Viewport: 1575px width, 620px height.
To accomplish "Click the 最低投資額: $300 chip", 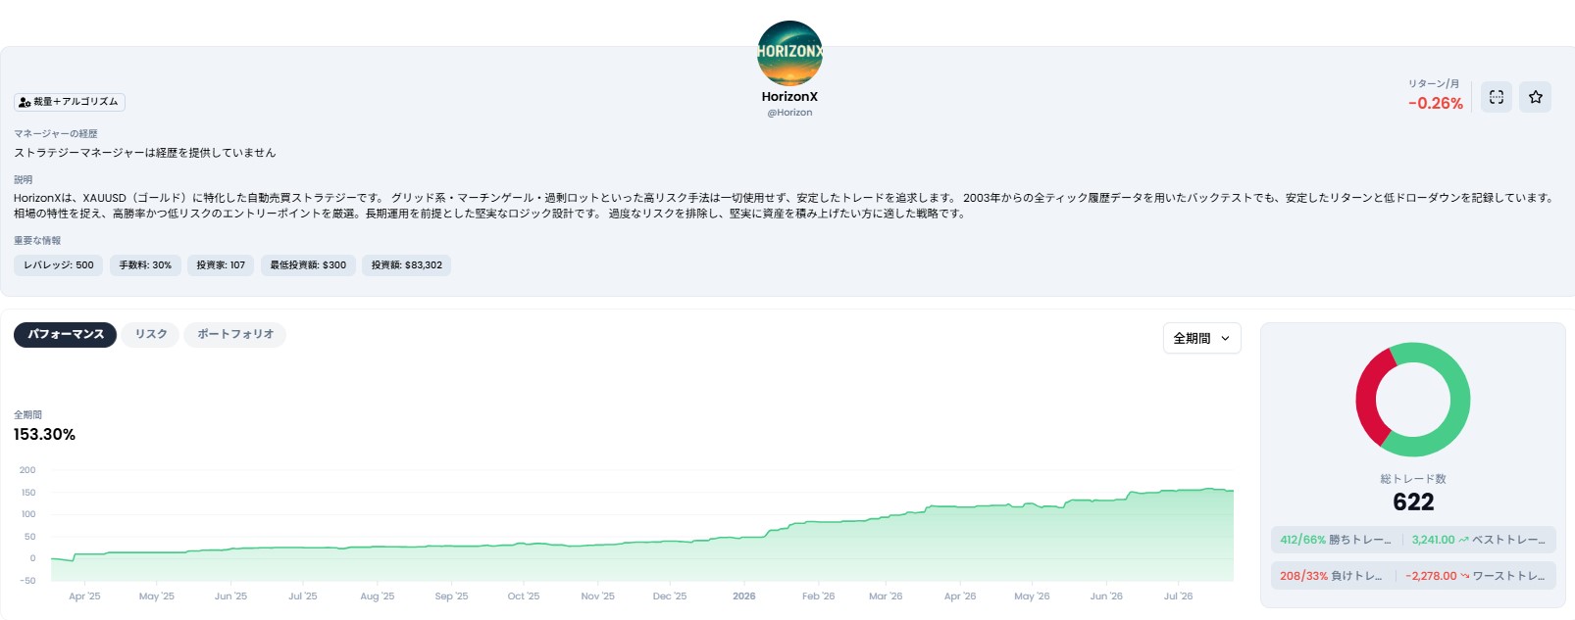I will point(308,265).
